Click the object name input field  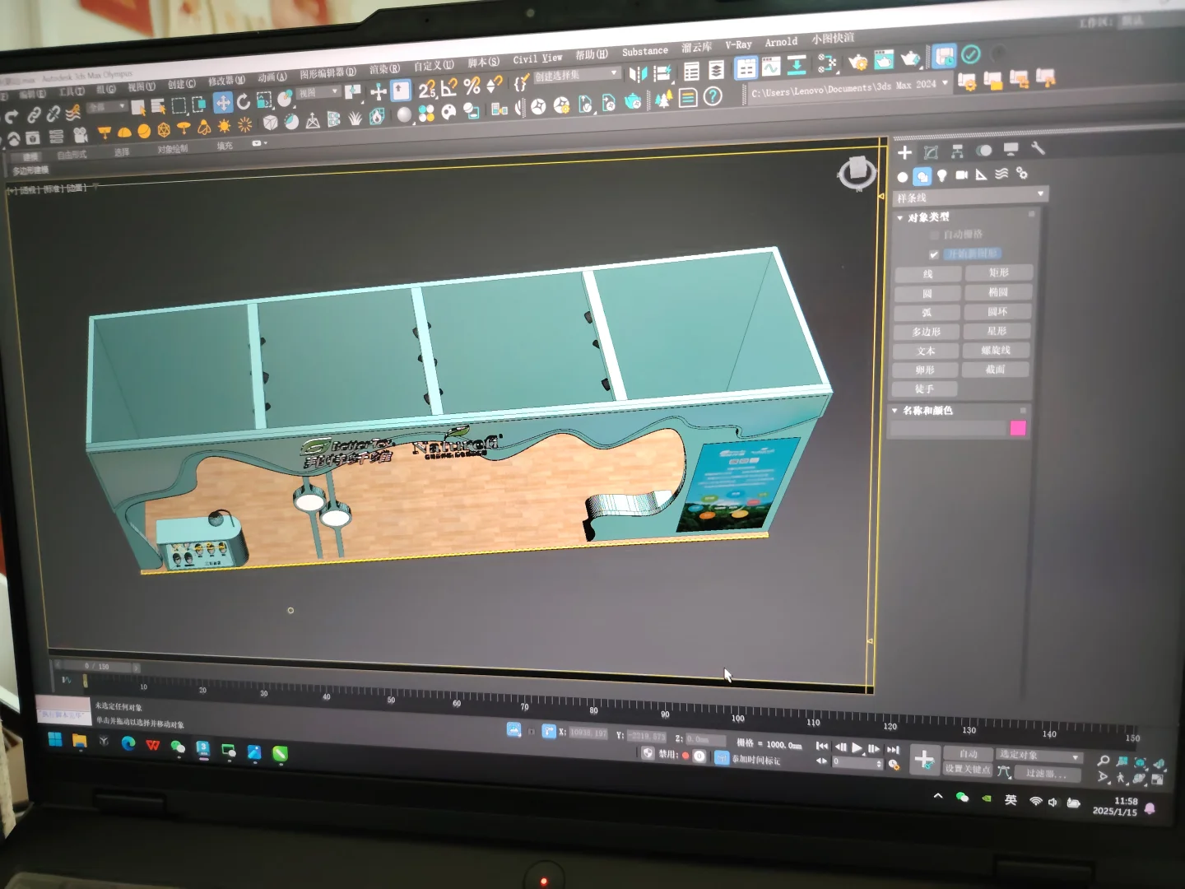[x=948, y=429]
